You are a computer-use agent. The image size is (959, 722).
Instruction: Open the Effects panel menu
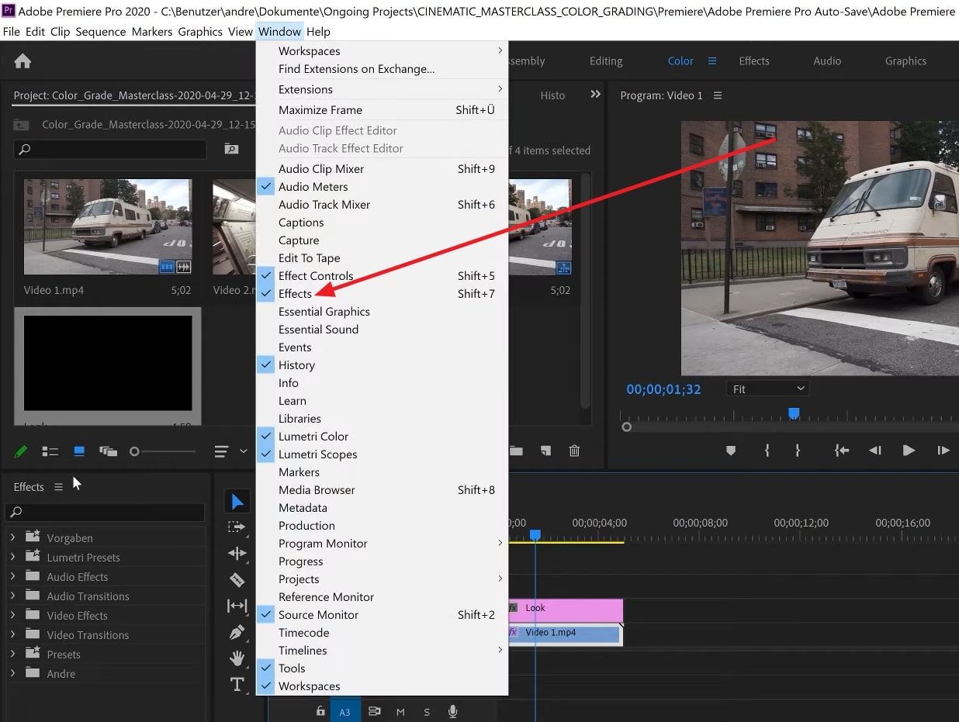[58, 486]
